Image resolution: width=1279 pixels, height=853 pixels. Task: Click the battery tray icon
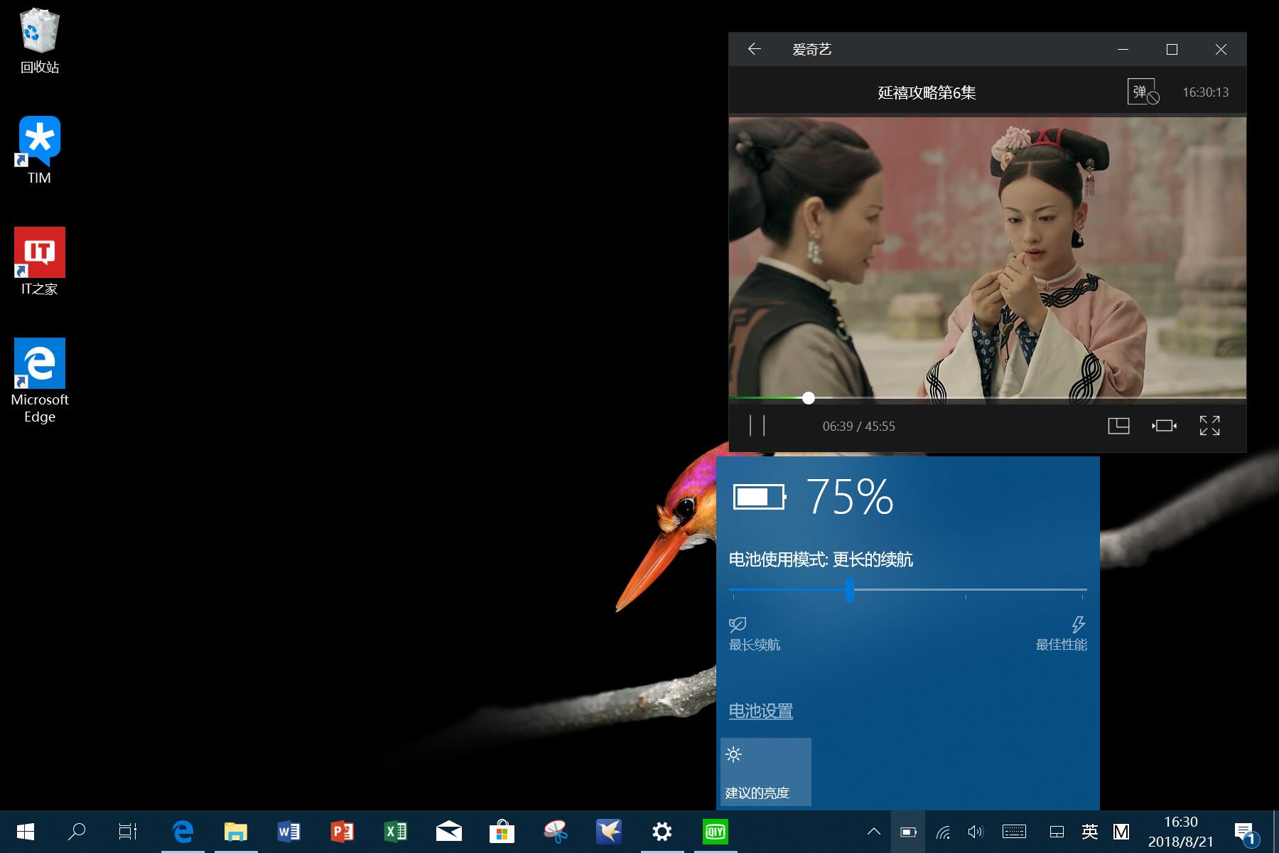point(908,832)
